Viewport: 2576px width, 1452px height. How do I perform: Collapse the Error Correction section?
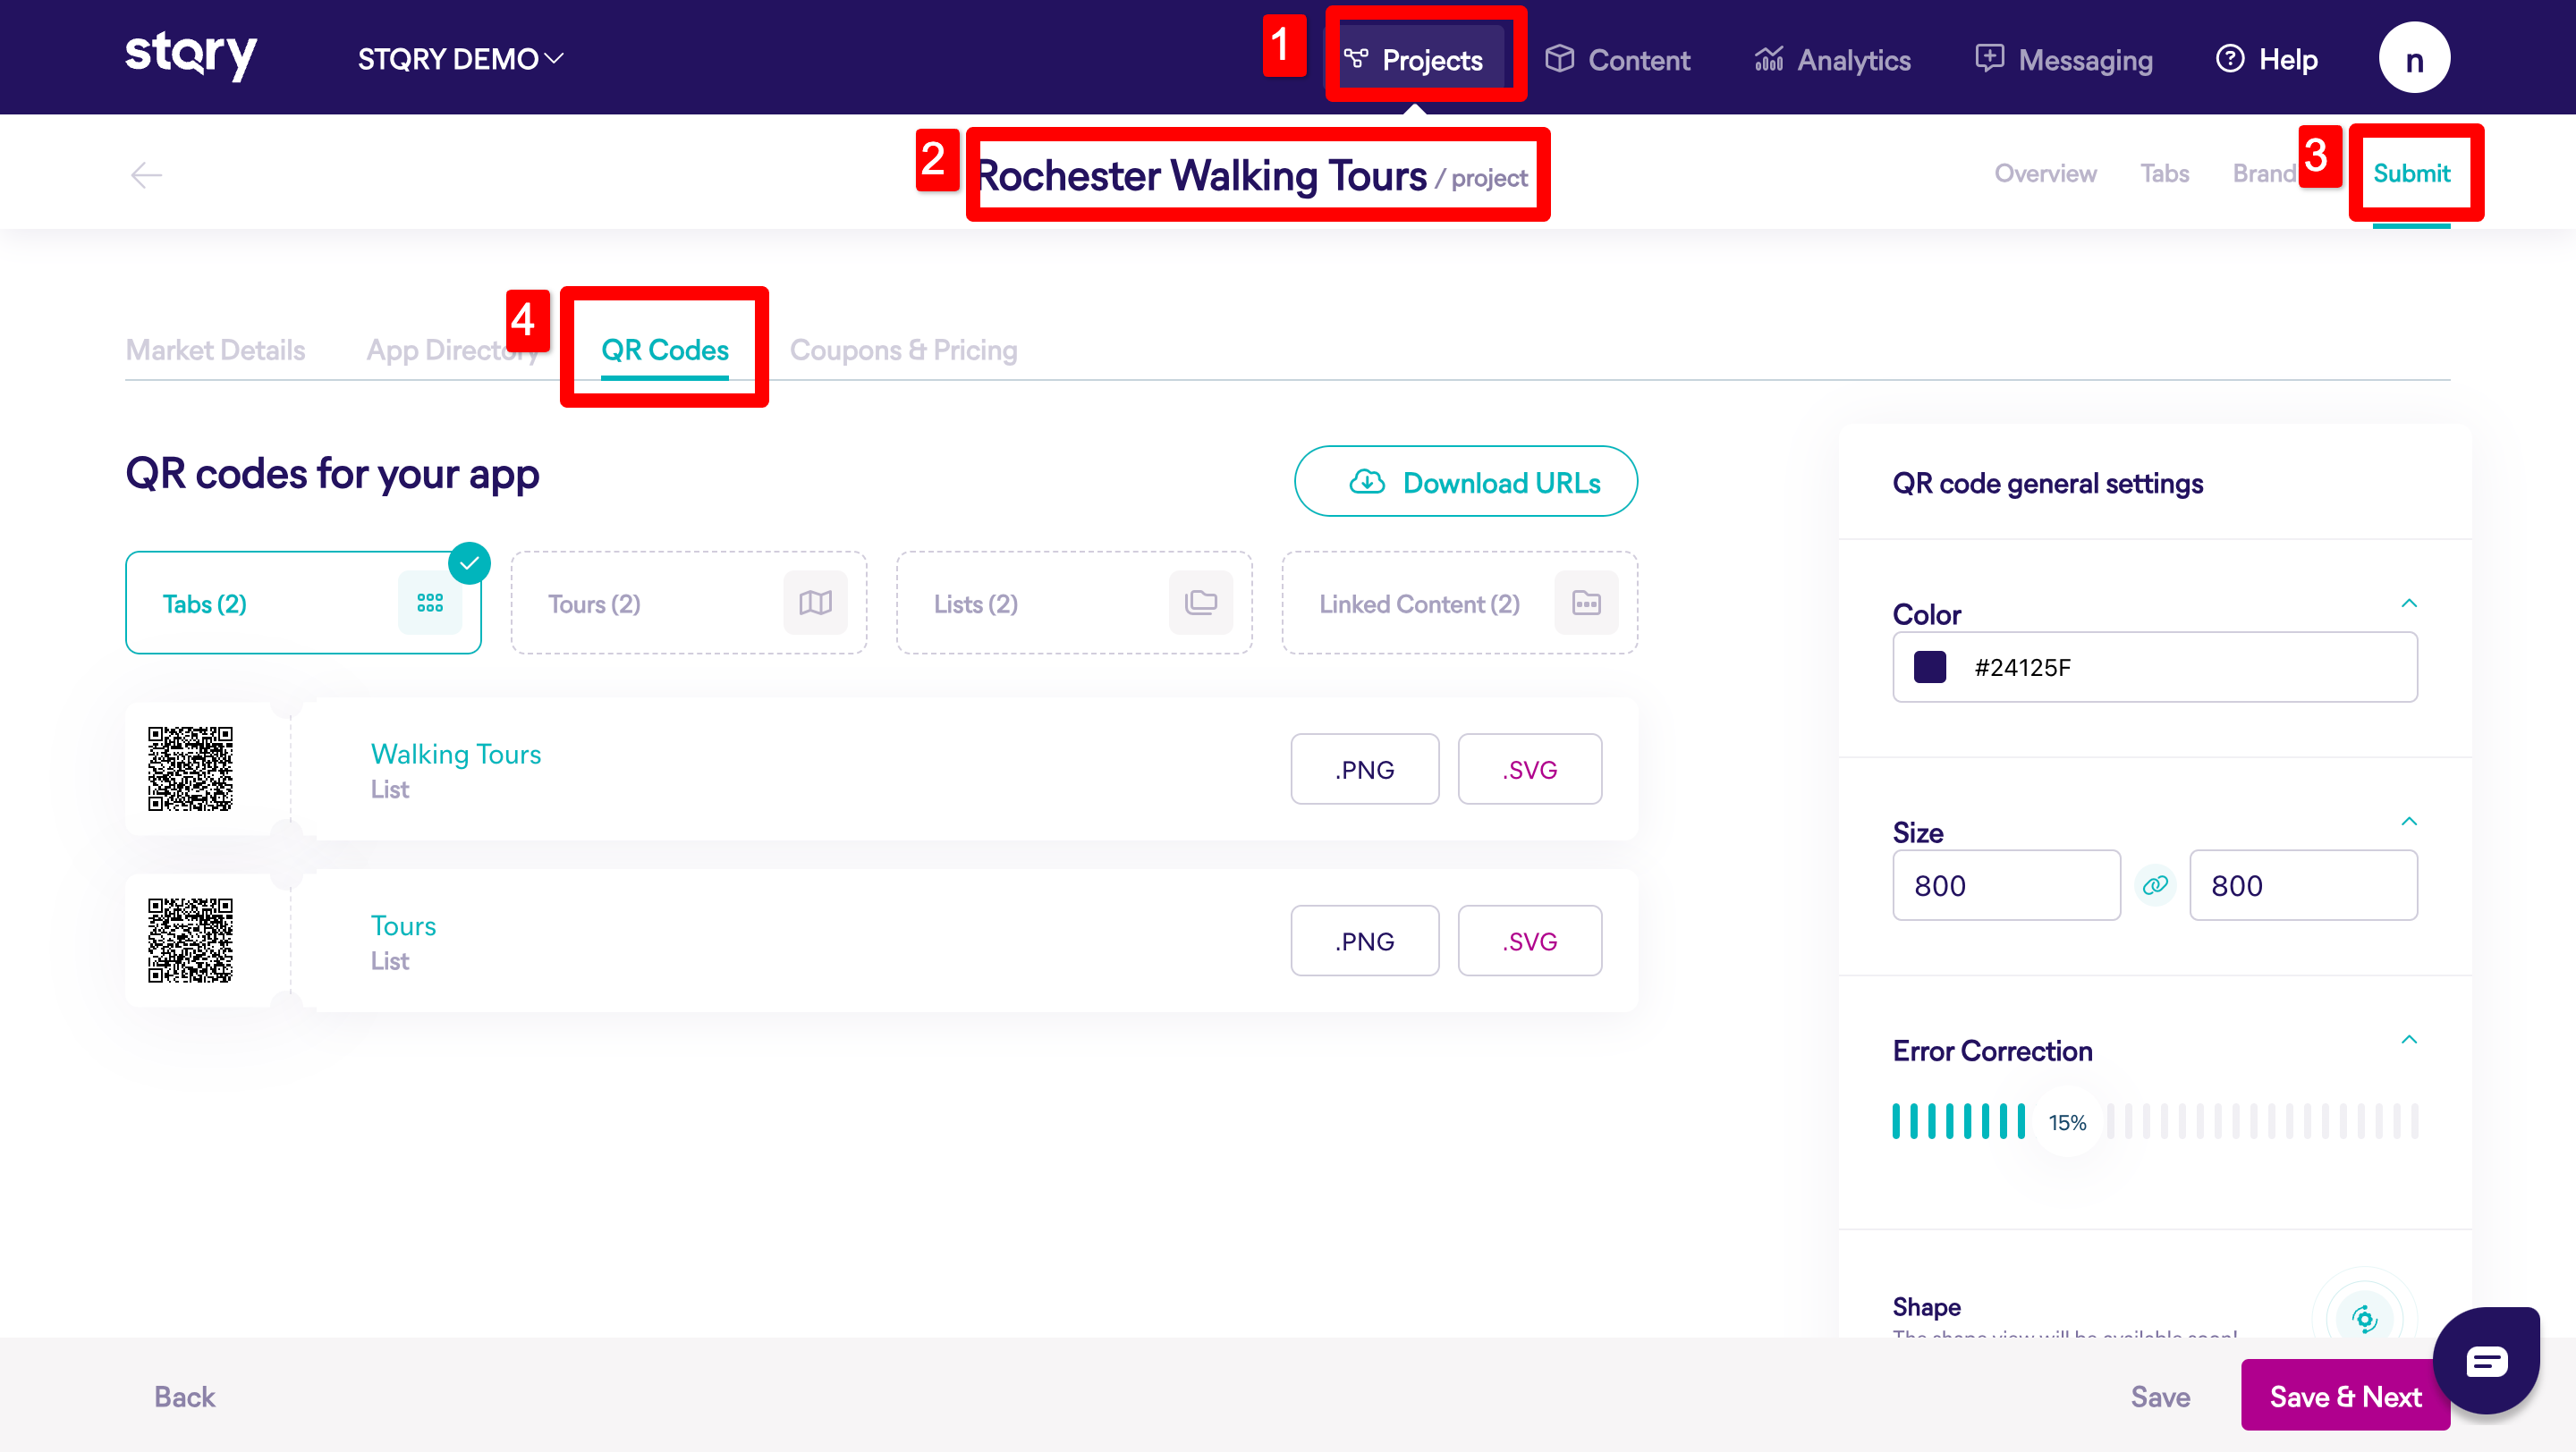[x=2408, y=1041]
